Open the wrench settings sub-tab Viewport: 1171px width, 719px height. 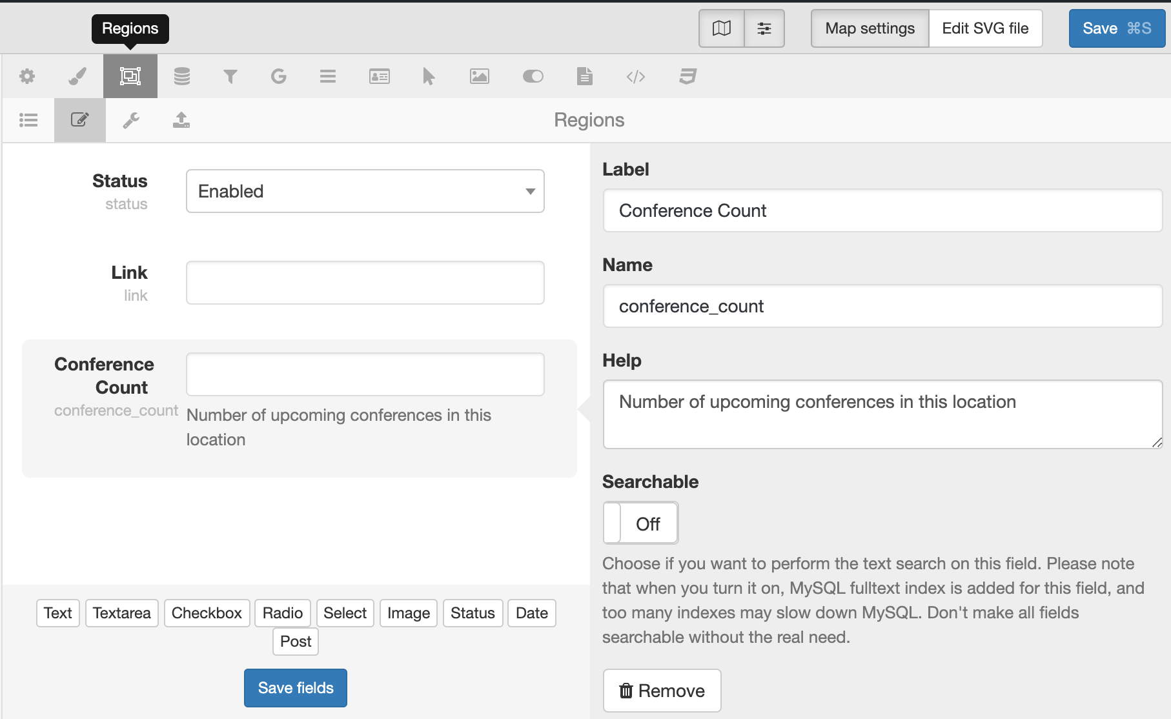[132, 120]
